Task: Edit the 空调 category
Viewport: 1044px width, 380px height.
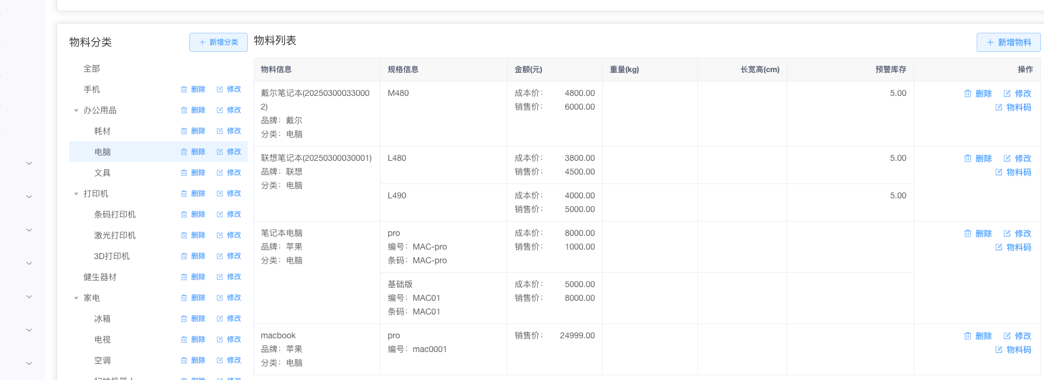Action: pyautogui.click(x=229, y=360)
